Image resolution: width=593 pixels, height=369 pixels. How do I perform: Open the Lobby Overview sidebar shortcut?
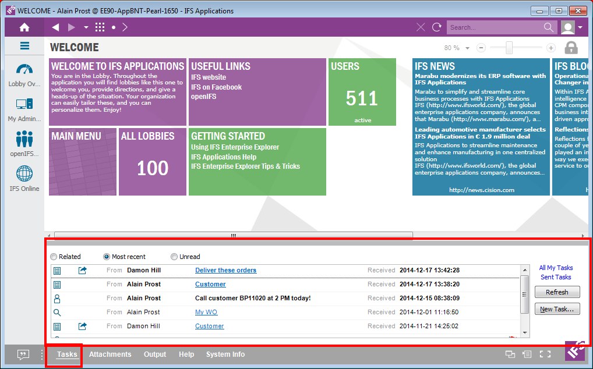tap(24, 70)
